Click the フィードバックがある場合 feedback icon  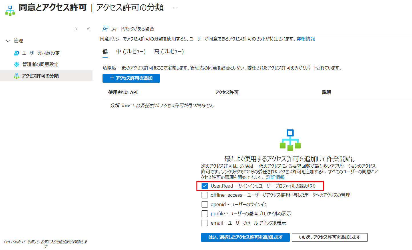tap(105, 29)
